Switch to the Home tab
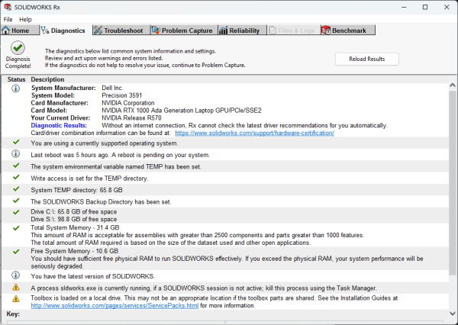Image resolution: width=458 pixels, height=325 pixels. pos(20,31)
